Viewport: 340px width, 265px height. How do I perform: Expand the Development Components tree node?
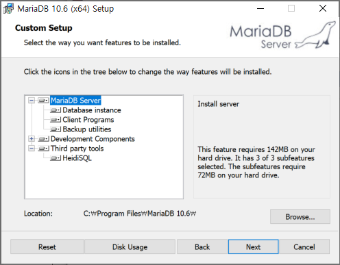tap(32, 139)
